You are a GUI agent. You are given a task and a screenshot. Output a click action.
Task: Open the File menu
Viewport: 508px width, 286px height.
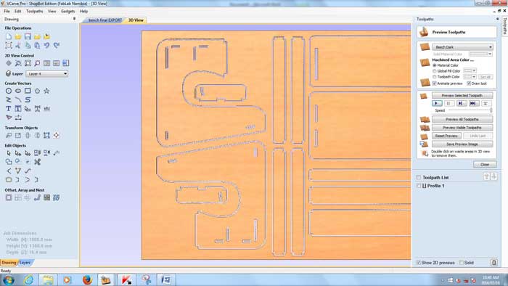coord(7,12)
